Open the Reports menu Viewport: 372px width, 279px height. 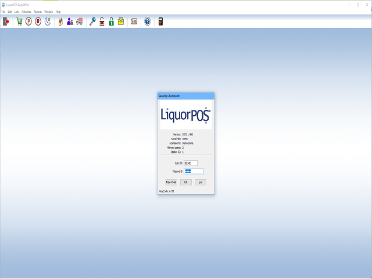point(38,12)
